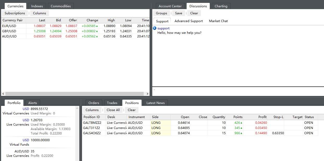The image size is (324, 161).
Task: Open the Market Chat tab
Action: click(x=218, y=21)
